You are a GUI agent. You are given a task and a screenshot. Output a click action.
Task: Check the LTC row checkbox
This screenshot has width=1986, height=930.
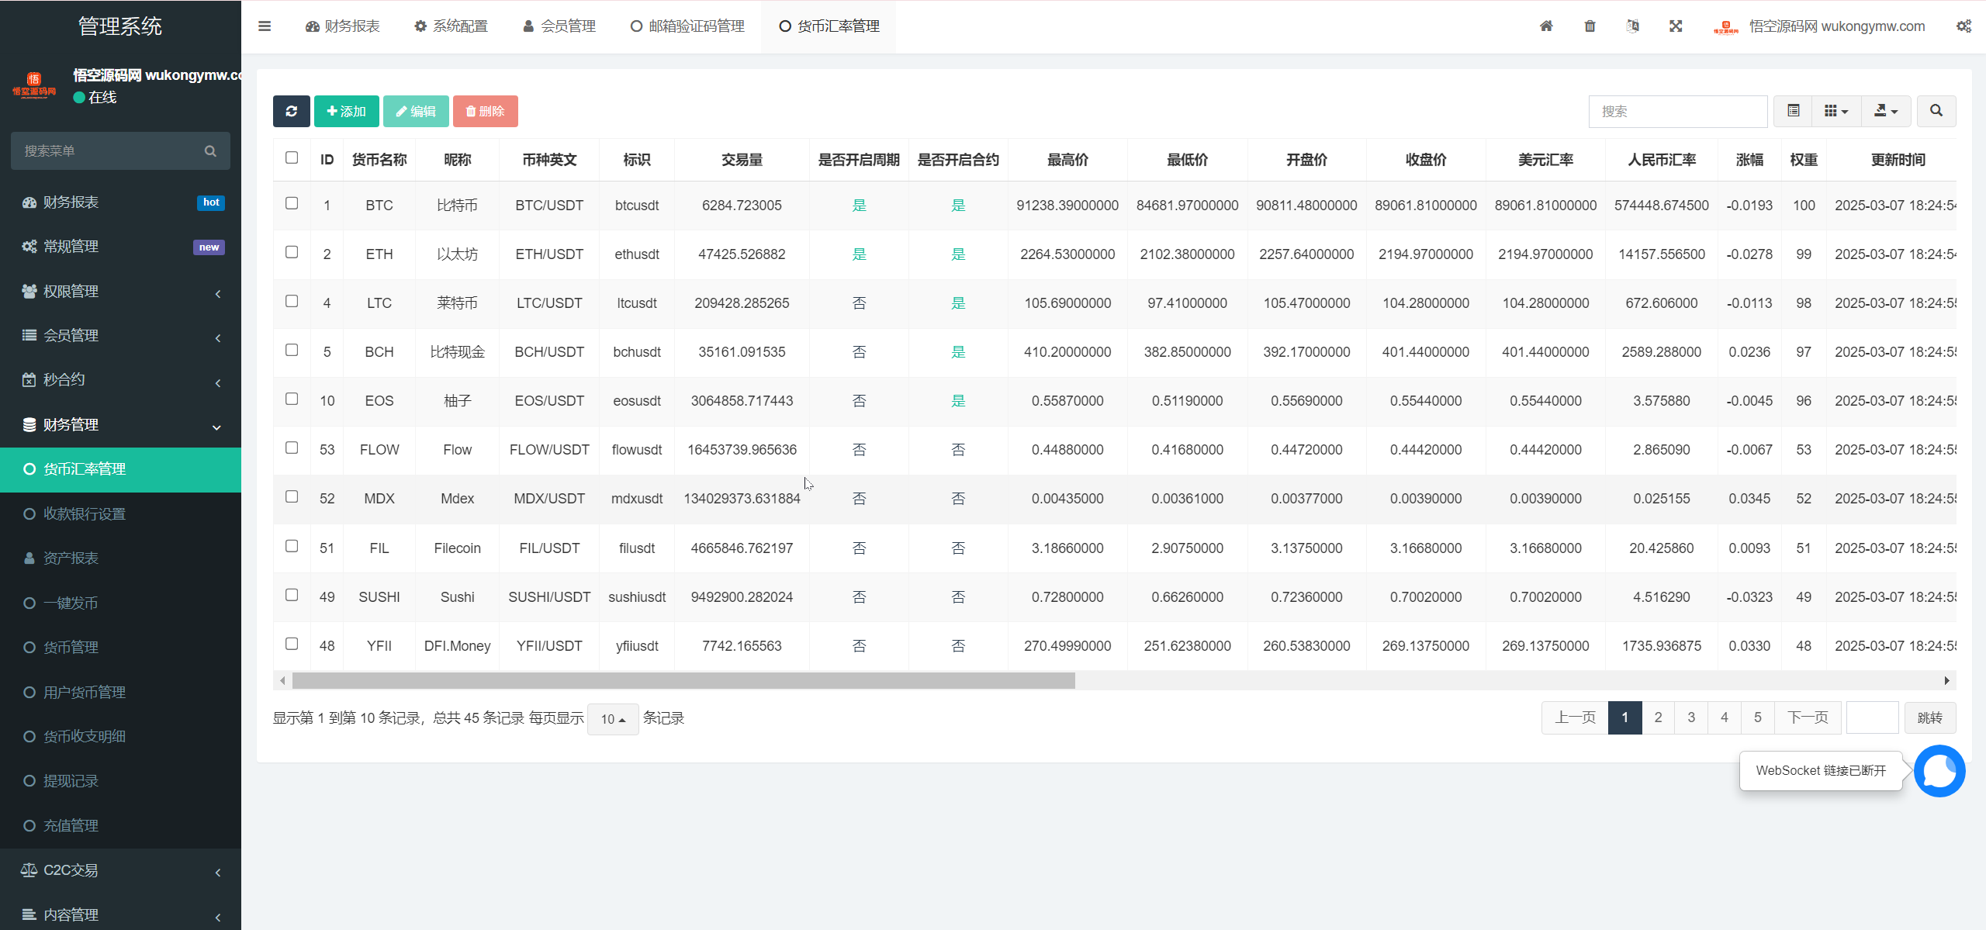point(292,301)
